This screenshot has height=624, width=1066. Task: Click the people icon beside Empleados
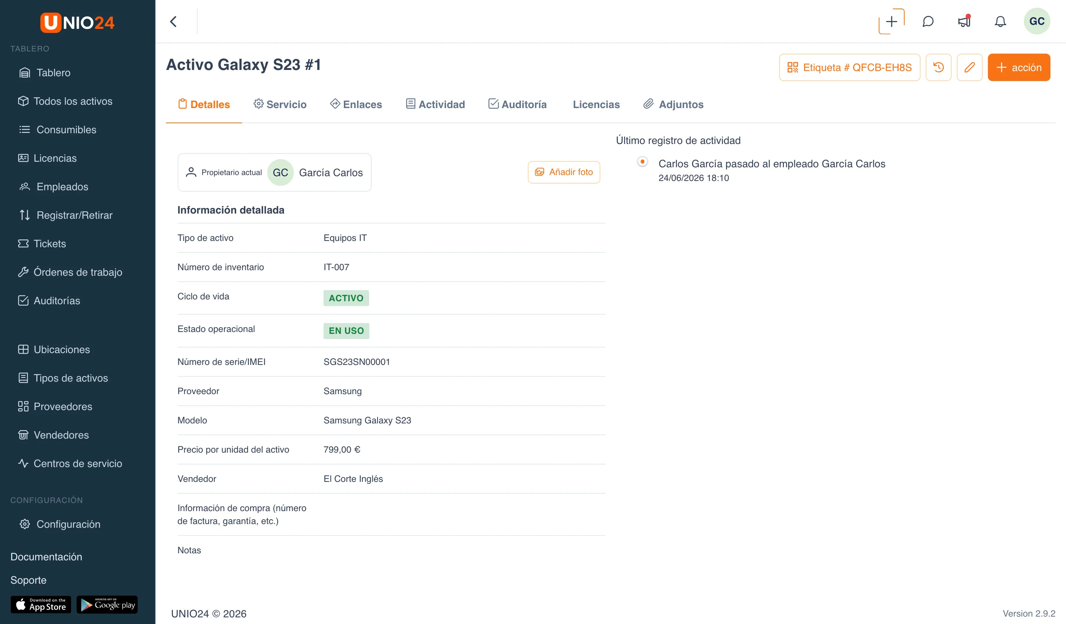[x=25, y=187]
